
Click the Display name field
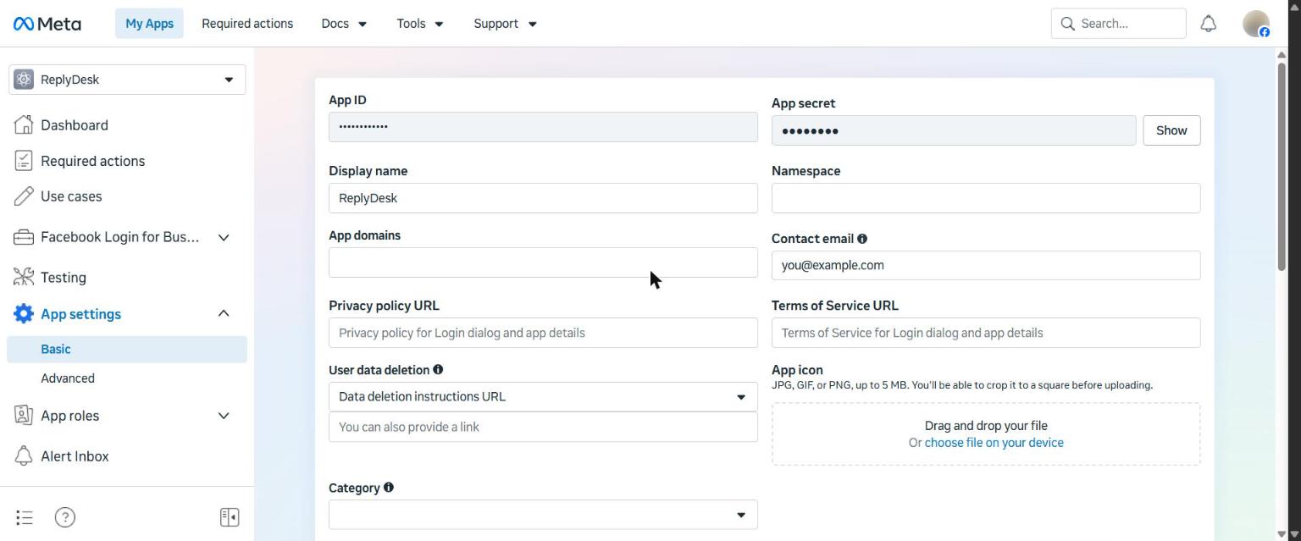[543, 198]
